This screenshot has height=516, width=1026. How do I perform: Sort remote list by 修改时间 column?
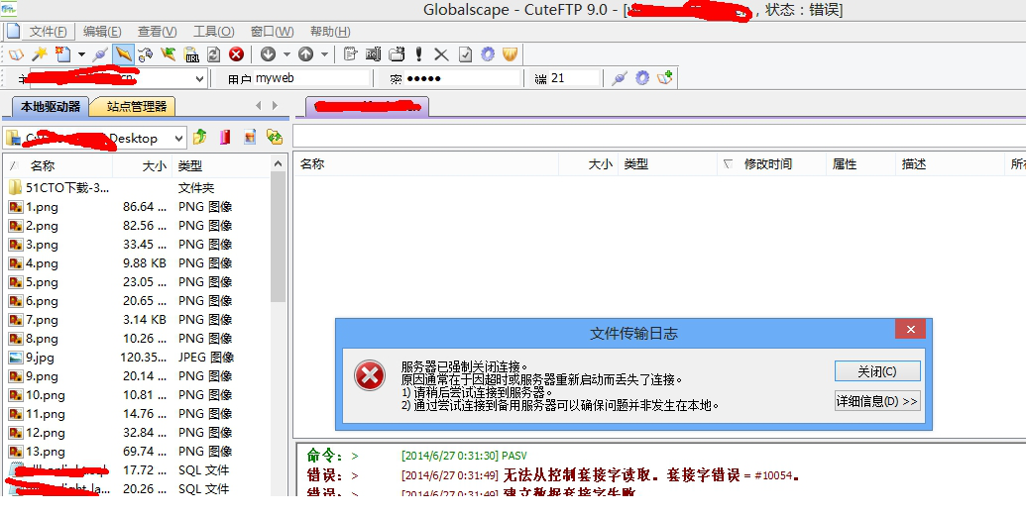pyautogui.click(x=772, y=164)
